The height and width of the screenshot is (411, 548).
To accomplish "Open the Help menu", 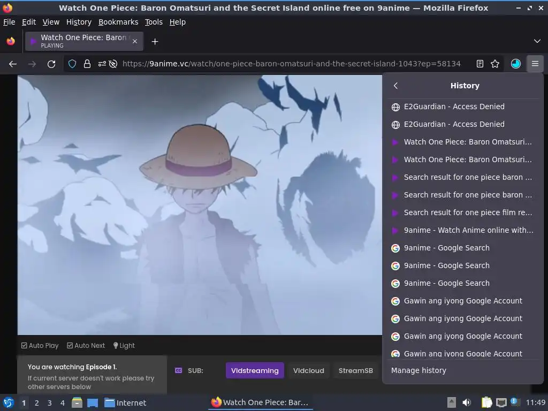I will tap(178, 22).
